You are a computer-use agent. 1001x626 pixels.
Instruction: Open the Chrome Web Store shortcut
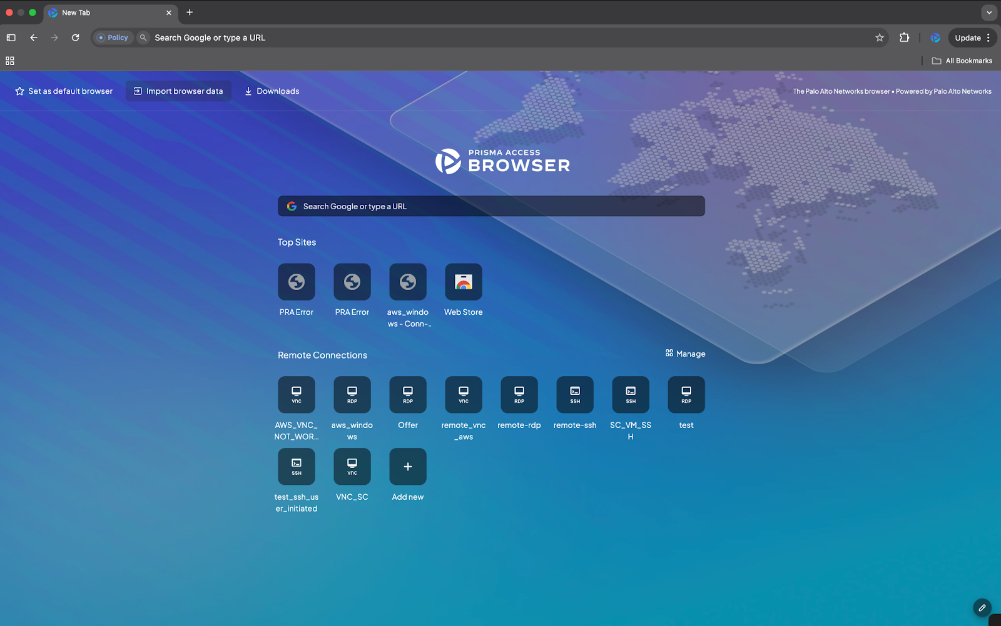(463, 281)
